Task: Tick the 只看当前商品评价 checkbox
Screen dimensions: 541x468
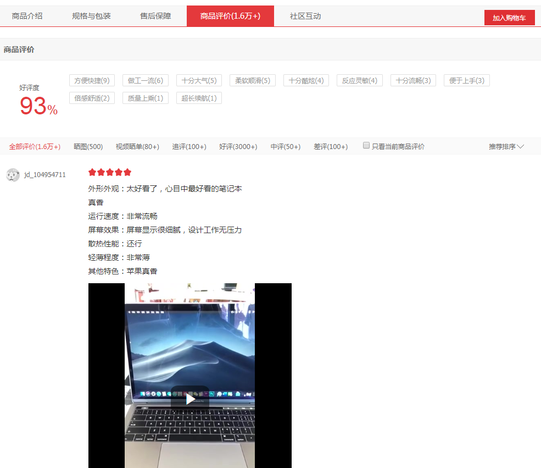Action: point(366,145)
